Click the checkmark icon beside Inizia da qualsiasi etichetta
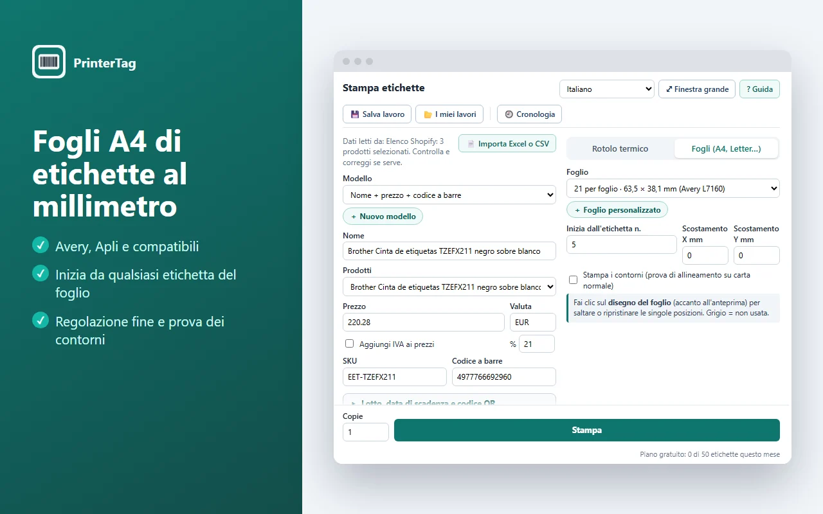This screenshot has width=823, height=514. 41,274
